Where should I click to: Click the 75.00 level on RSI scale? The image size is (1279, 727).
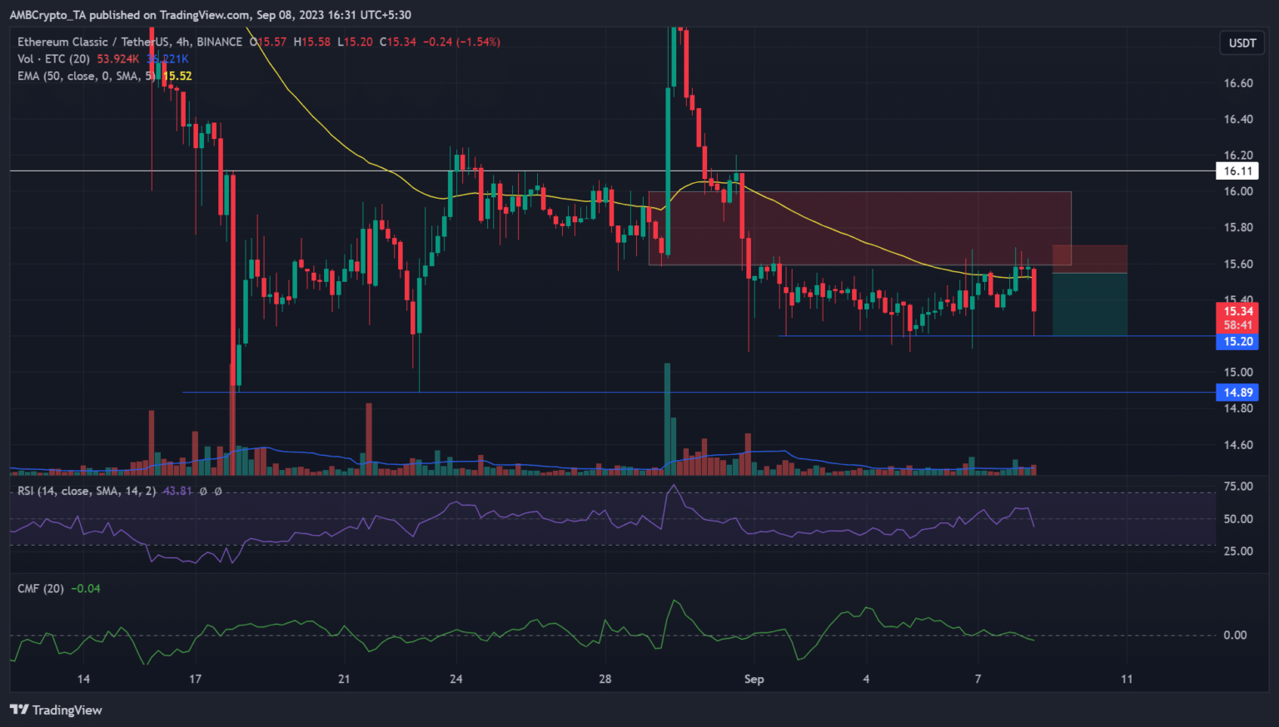(x=1237, y=487)
